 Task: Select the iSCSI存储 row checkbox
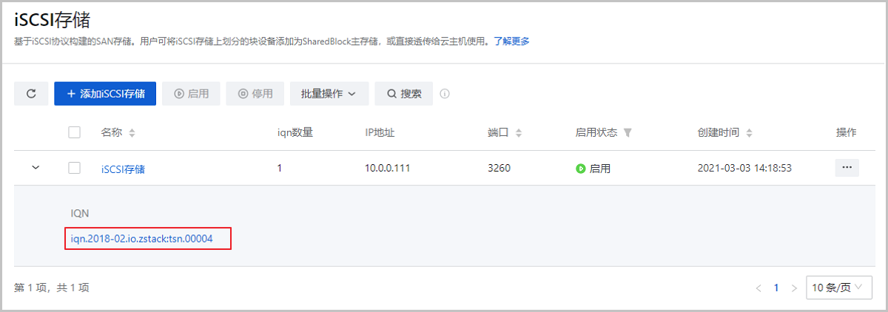pyautogui.click(x=74, y=168)
